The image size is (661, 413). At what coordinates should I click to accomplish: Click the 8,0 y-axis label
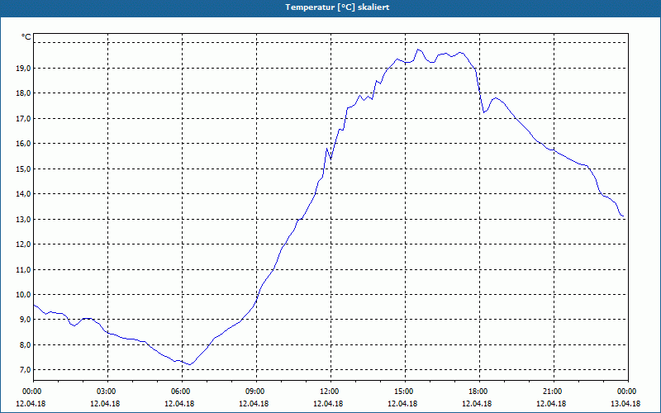point(25,344)
